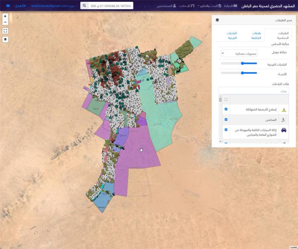298x249 pixels.
Task: Switch to البلديات الفرعية tab
Action: click(x=232, y=35)
